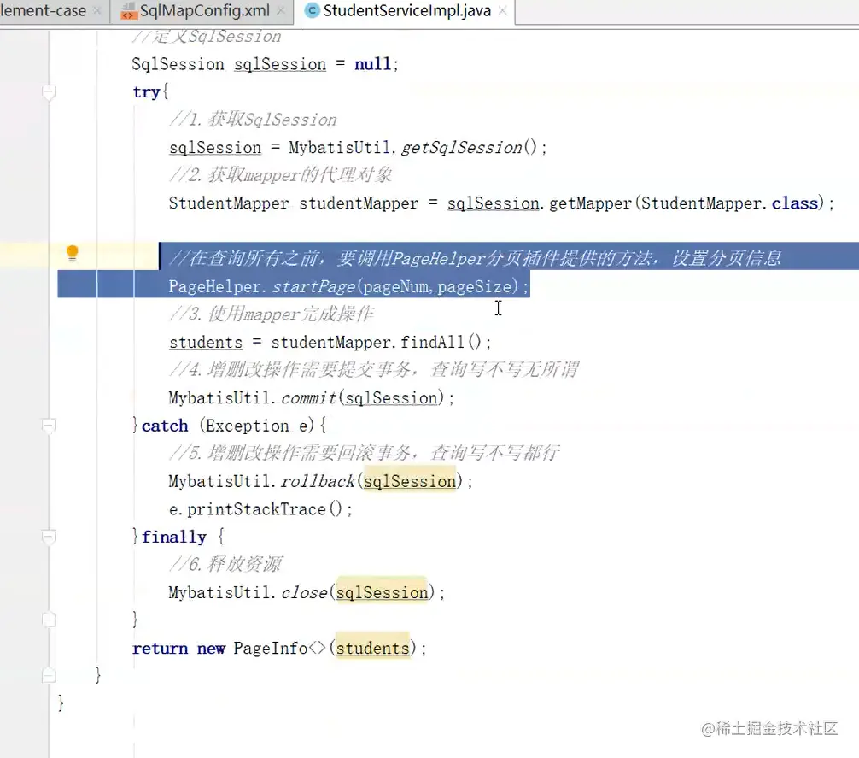Close the SqlMapConfig.xml tab

coord(280,11)
